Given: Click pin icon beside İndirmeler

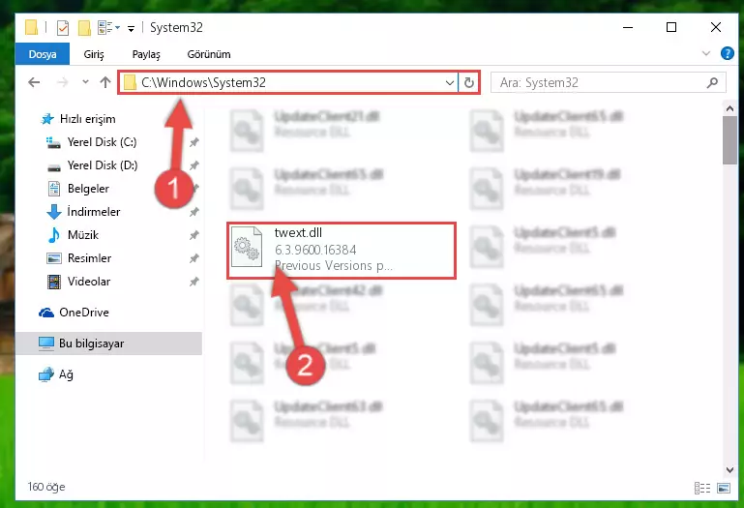Looking at the screenshot, I should click(x=194, y=212).
